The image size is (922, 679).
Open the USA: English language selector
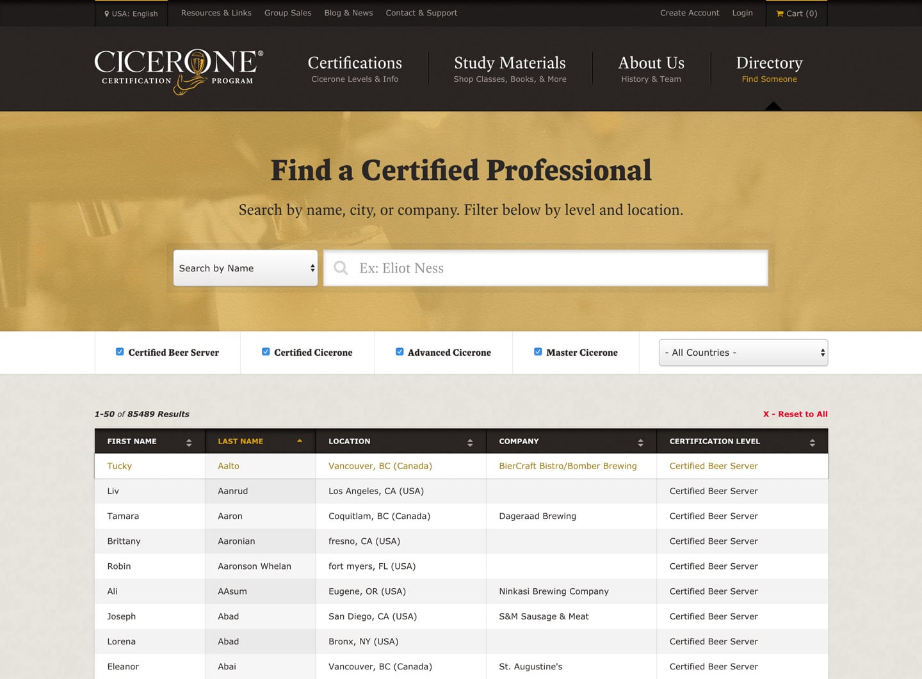[131, 13]
